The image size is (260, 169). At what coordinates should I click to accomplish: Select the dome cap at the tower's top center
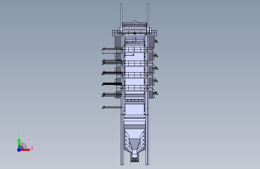(134, 22)
